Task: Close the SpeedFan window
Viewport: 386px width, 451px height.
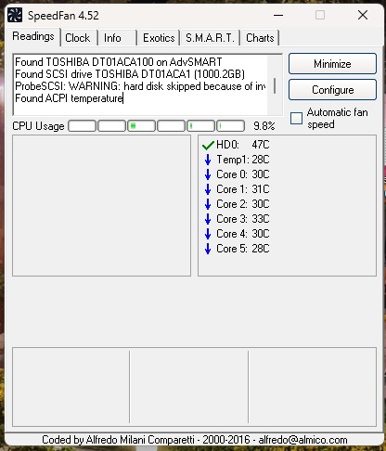Action: tap(363, 15)
